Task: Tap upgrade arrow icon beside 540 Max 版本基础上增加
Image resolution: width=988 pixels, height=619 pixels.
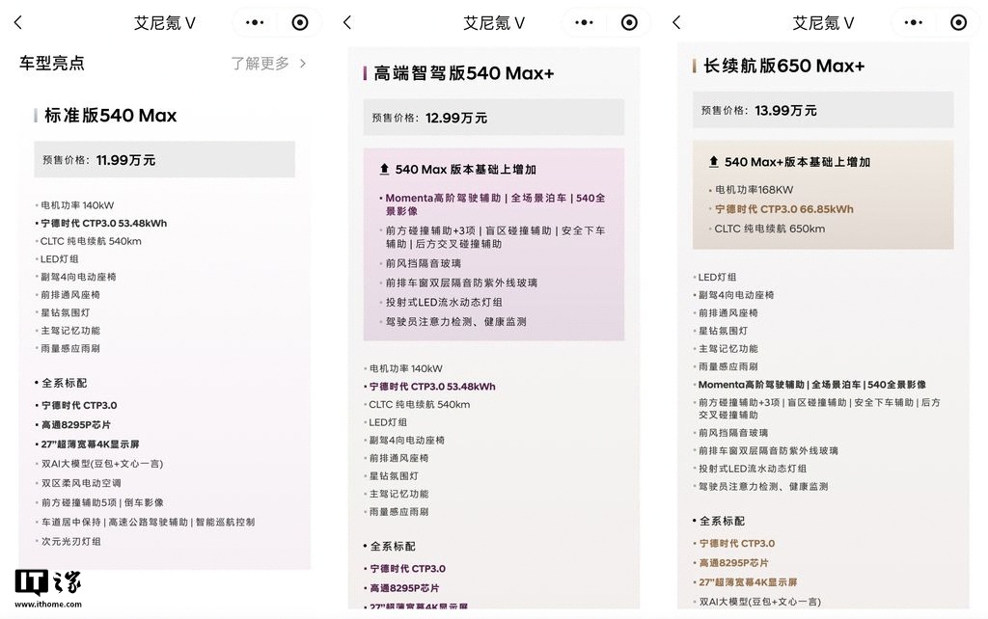Action: (x=384, y=169)
